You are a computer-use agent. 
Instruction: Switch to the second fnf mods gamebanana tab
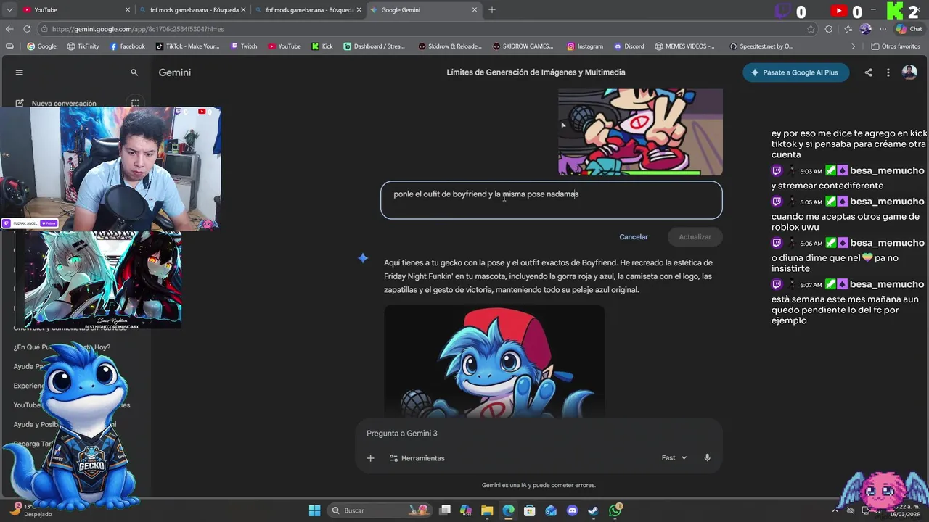[308, 10]
